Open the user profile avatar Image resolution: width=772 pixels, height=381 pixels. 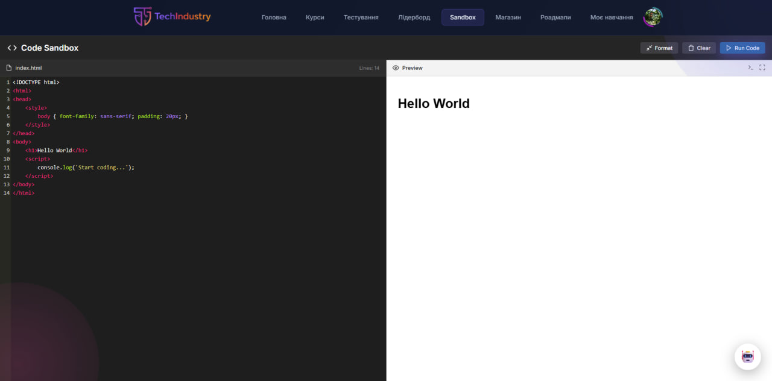tap(653, 17)
